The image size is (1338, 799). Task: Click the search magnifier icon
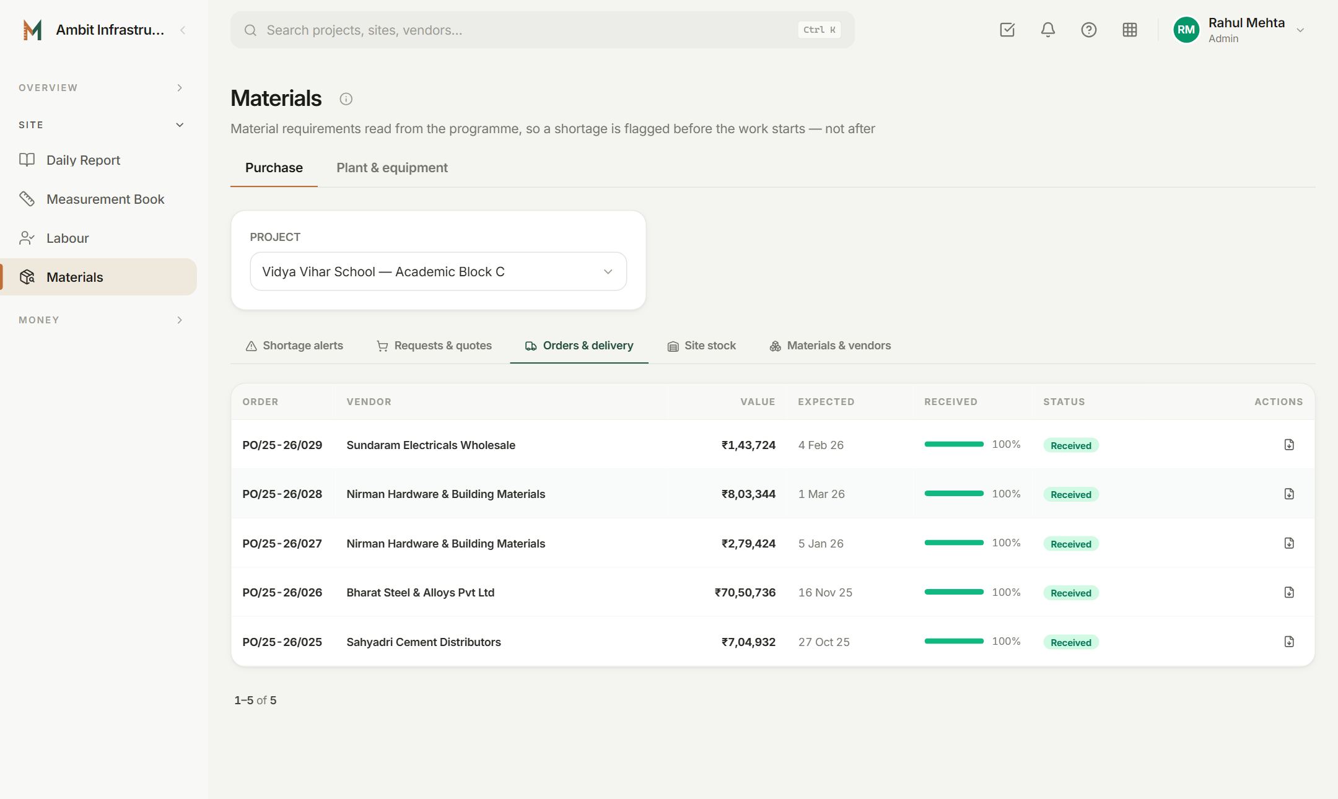click(250, 30)
